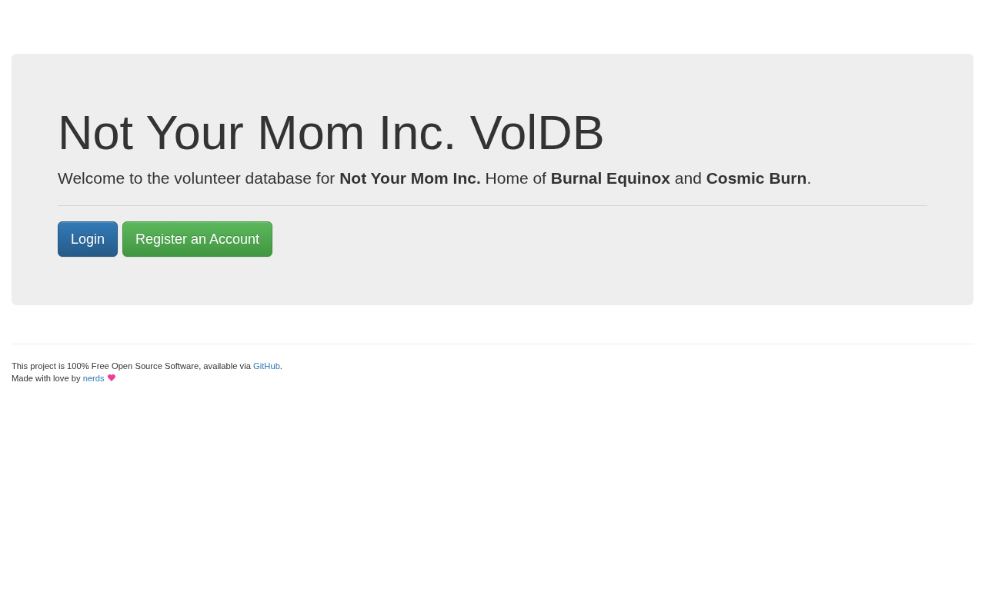Viewport: 985px width, 615px height.
Task: Open the Register an Account button
Action: pos(197,239)
